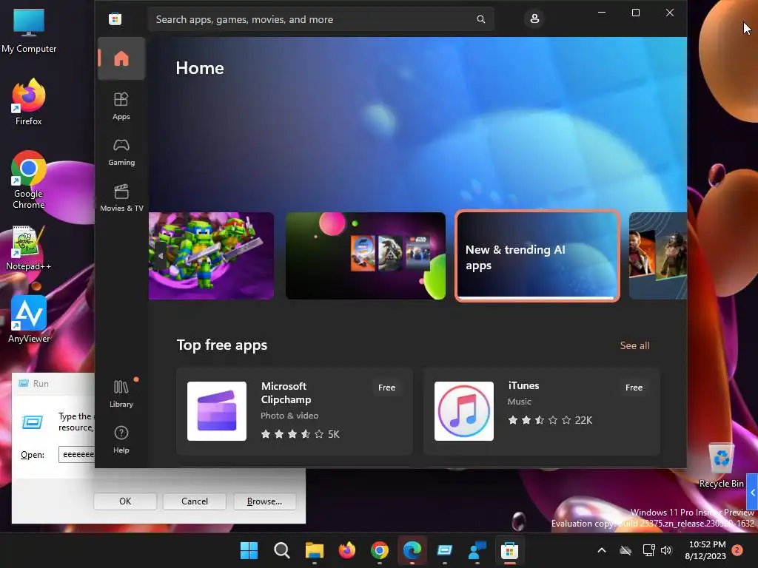The width and height of the screenshot is (758, 568).
Task: Click OK in the Run dialog
Action: coord(125,501)
